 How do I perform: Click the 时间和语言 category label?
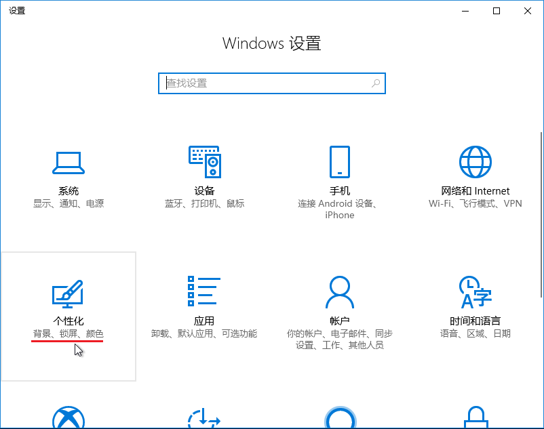tap(475, 321)
